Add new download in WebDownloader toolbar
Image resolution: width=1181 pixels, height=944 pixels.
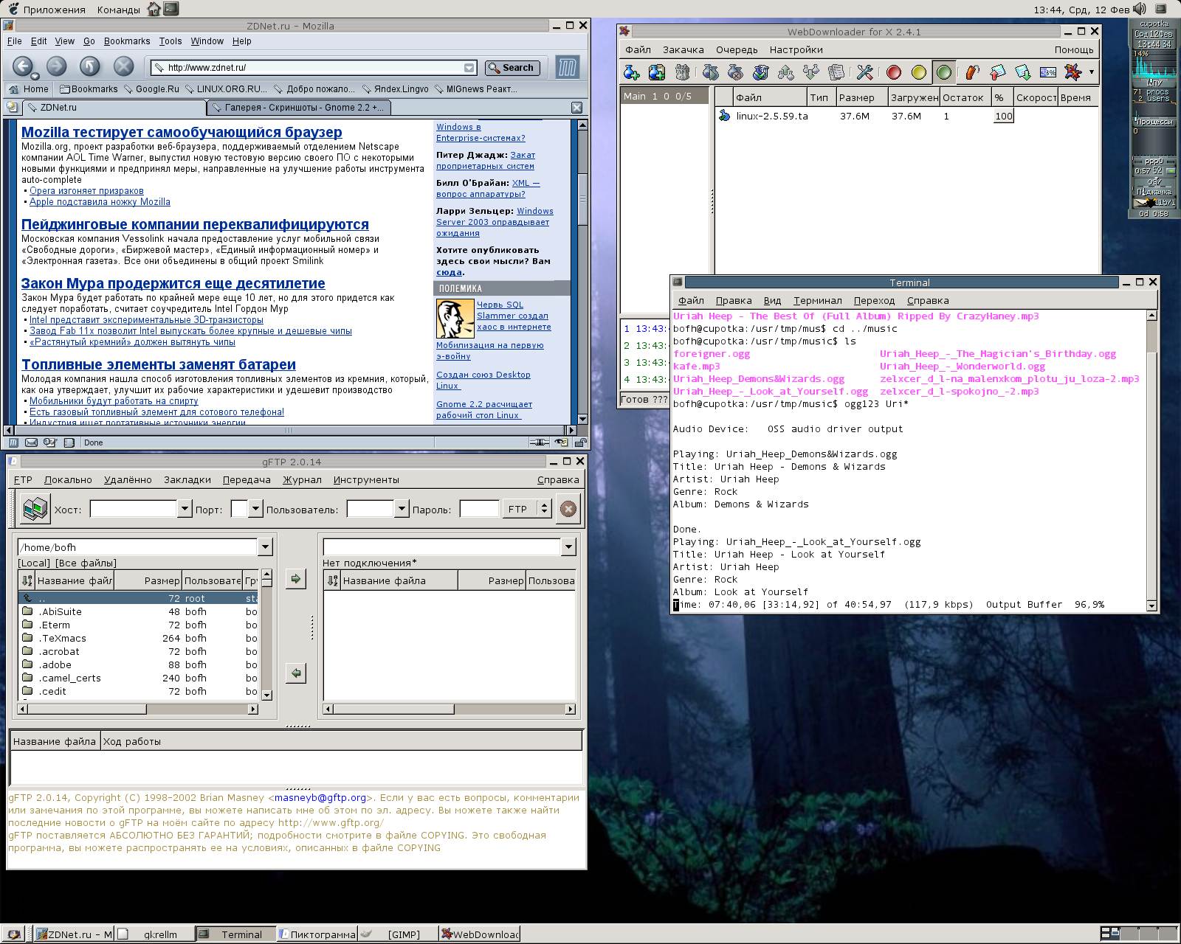click(632, 72)
